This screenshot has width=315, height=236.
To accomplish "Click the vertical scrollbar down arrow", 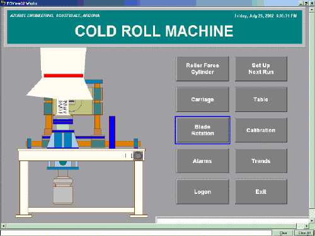I will coord(312,220).
